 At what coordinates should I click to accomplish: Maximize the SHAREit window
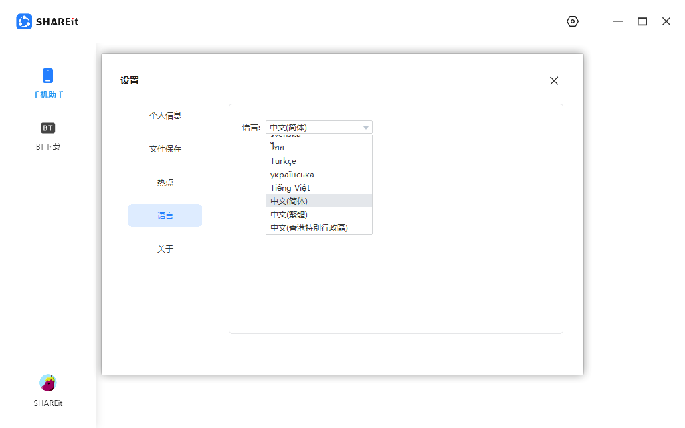pyautogui.click(x=642, y=21)
